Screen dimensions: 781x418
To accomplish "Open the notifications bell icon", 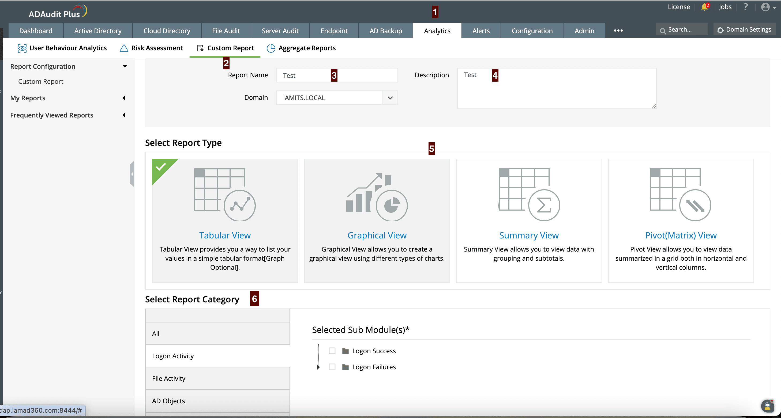I will [x=704, y=7].
